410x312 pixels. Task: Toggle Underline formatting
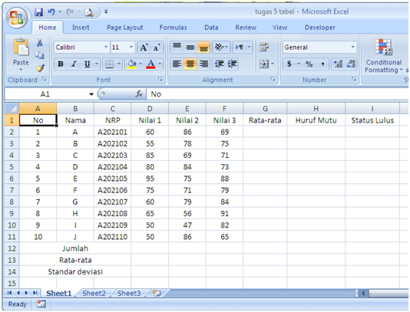tap(88, 64)
